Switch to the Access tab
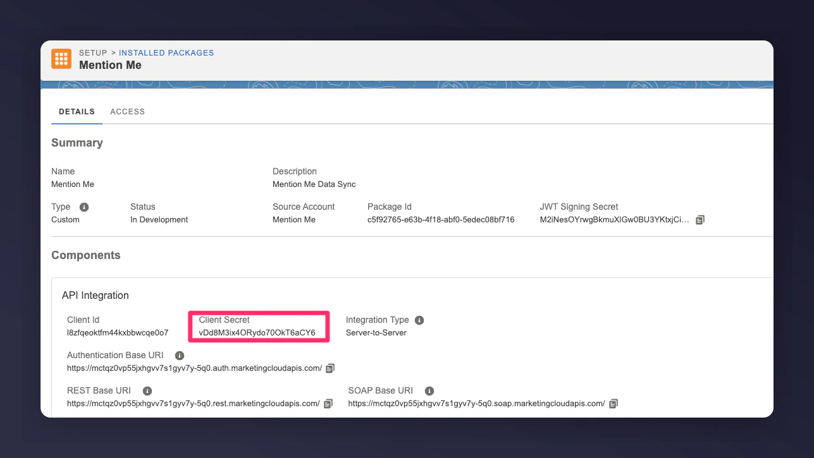The image size is (814, 458). [128, 112]
